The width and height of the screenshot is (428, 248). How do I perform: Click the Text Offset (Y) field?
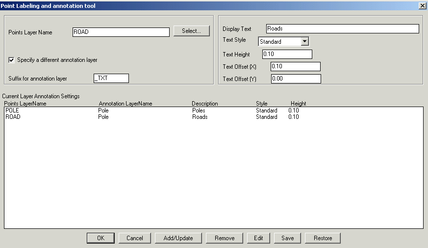point(295,79)
